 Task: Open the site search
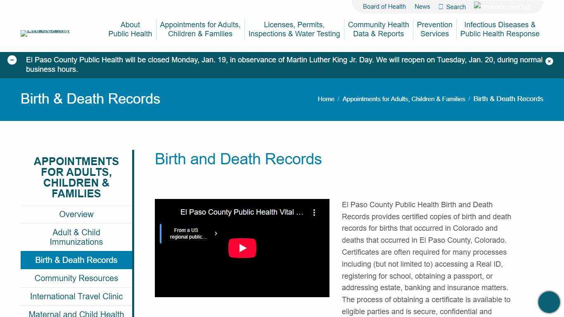[452, 7]
